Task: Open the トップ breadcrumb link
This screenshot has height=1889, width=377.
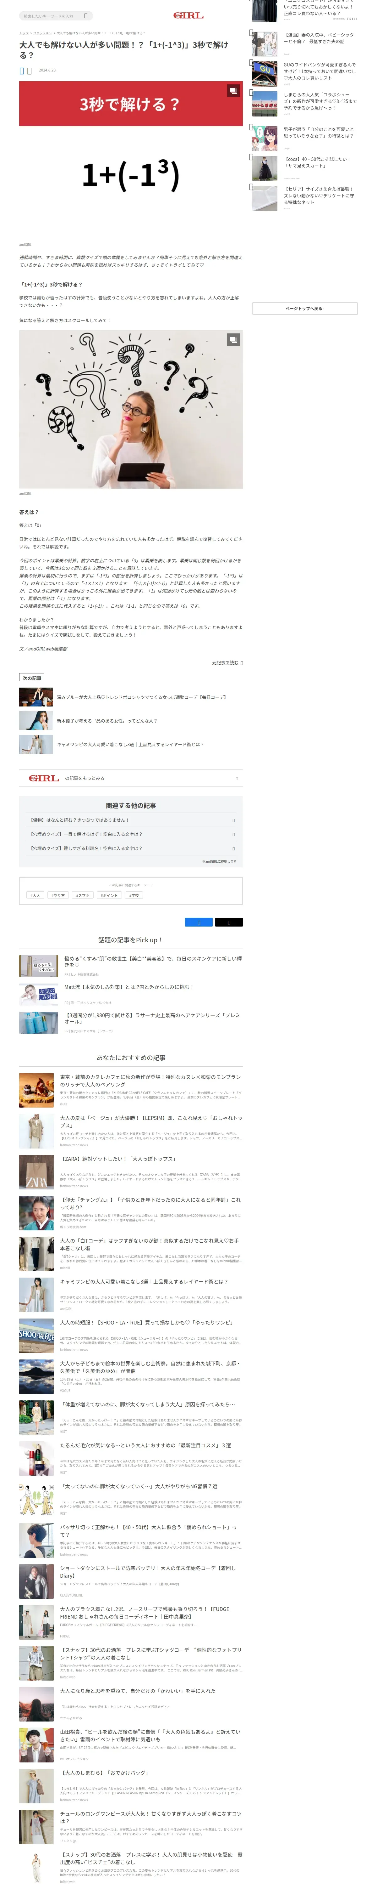Action: (x=24, y=33)
